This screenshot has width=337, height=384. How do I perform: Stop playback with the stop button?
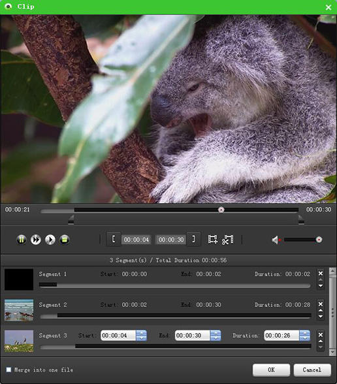point(65,240)
